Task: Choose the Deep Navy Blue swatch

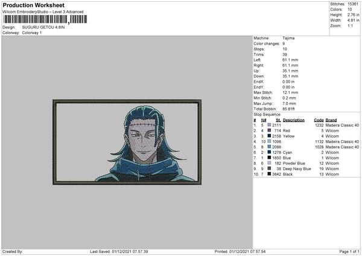Action: tap(269, 168)
